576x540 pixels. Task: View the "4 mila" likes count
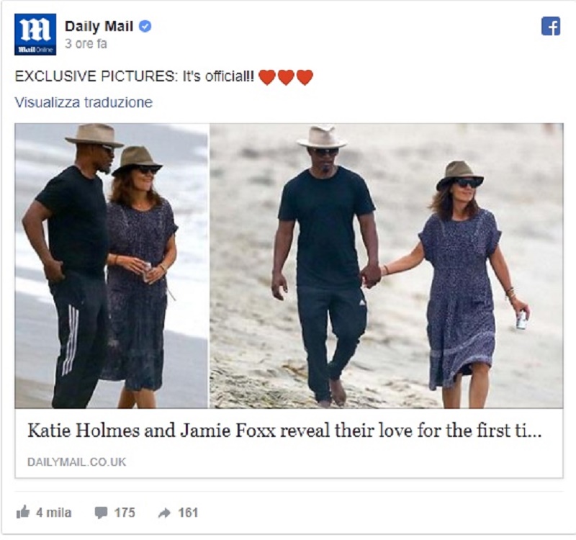[53, 513]
